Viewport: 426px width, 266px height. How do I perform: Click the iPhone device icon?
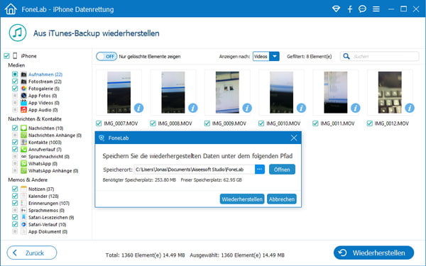15,56
